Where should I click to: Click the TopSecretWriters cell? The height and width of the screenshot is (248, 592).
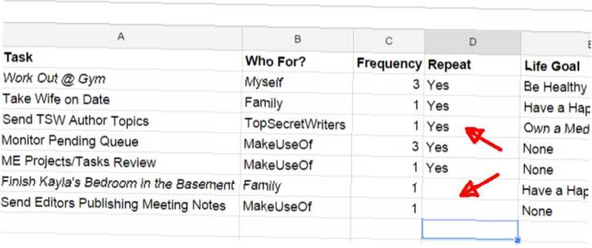coord(297,124)
